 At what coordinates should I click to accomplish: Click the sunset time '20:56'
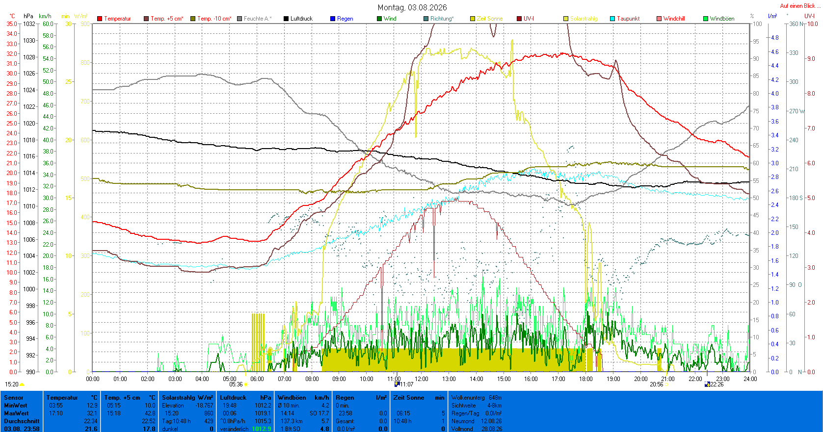pyautogui.click(x=657, y=384)
